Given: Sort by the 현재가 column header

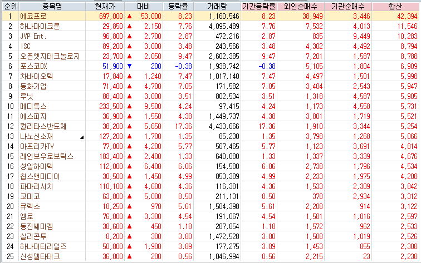Looking at the screenshot, I should click(x=105, y=6).
